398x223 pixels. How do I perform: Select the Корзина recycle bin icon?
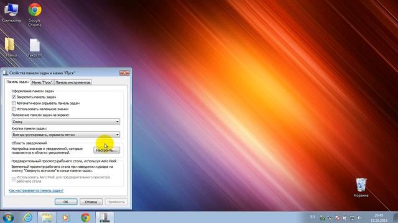361,187
